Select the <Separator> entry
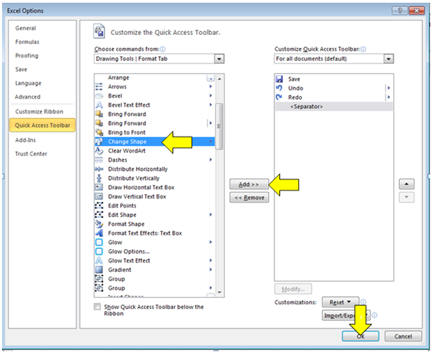433x352 pixels. click(x=333, y=107)
